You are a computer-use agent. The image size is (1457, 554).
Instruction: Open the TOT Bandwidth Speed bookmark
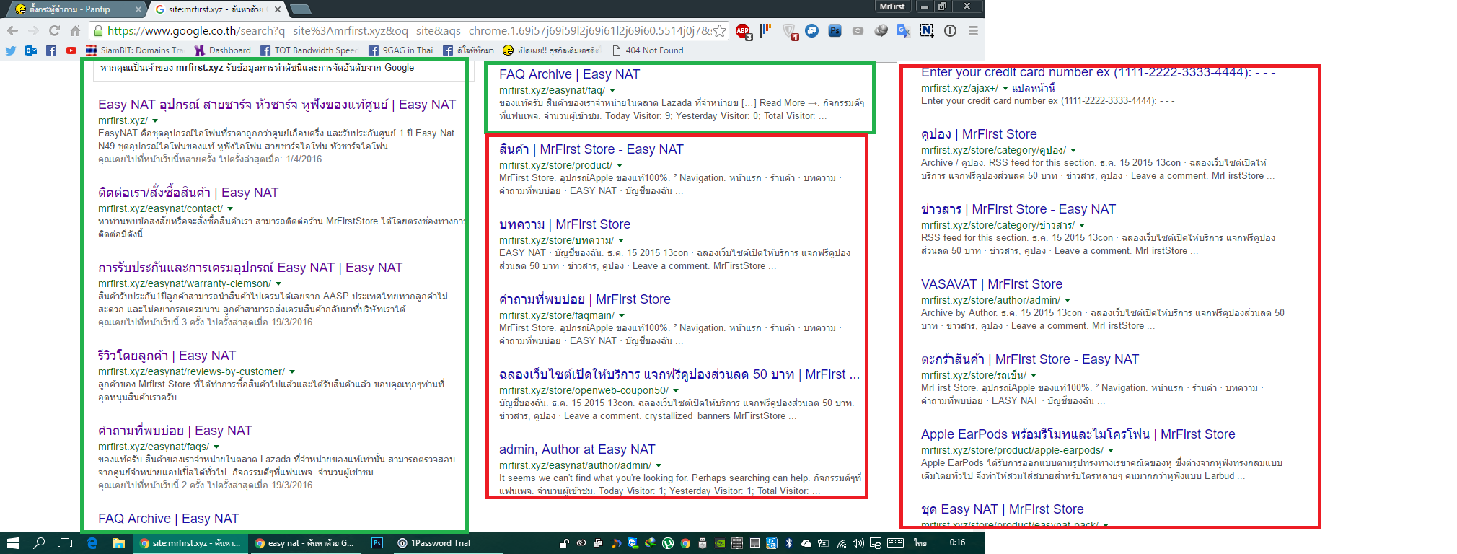[x=309, y=50]
